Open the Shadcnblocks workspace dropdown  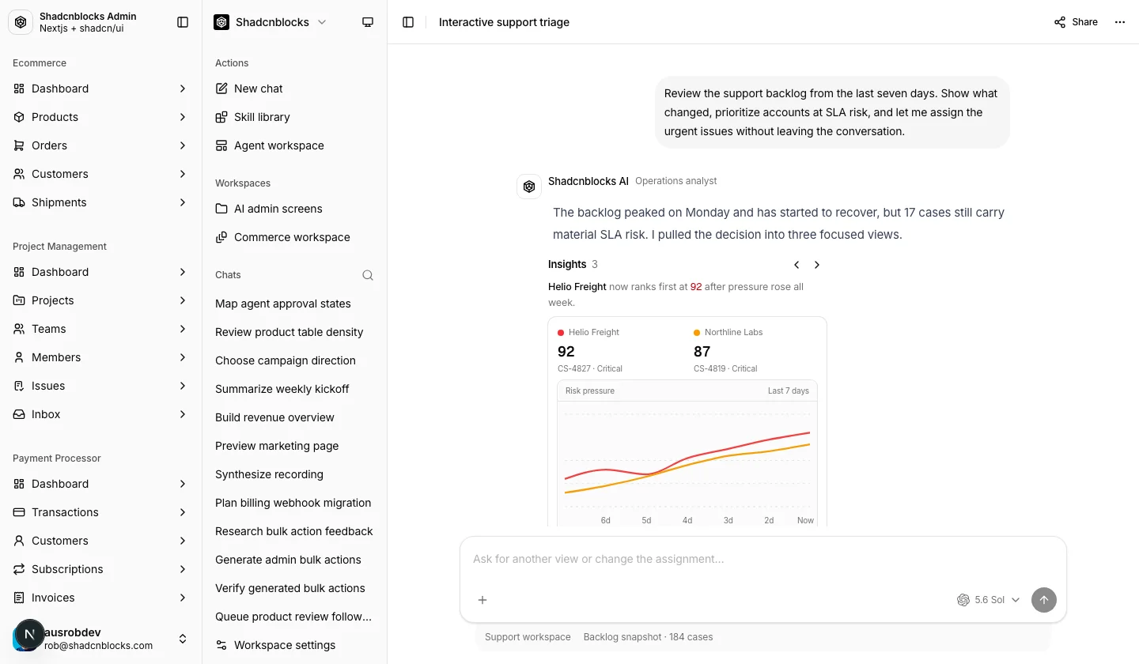271,22
